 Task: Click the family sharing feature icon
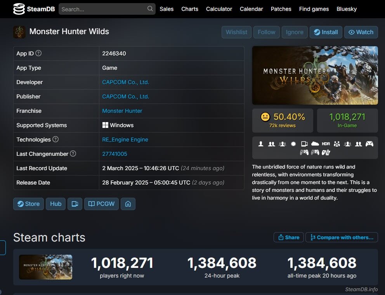(337, 144)
